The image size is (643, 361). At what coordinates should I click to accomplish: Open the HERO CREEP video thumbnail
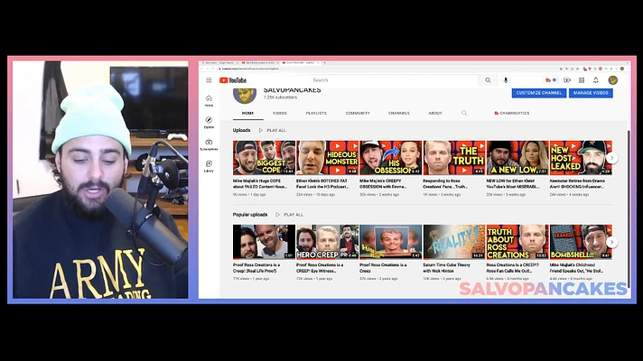tap(327, 242)
